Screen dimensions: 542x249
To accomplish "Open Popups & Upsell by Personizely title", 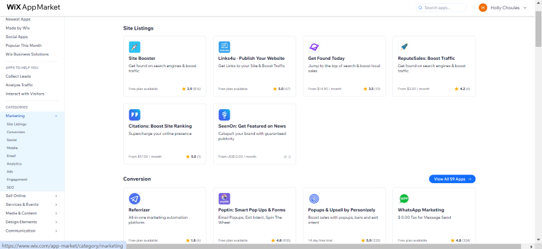I will pos(341,210).
